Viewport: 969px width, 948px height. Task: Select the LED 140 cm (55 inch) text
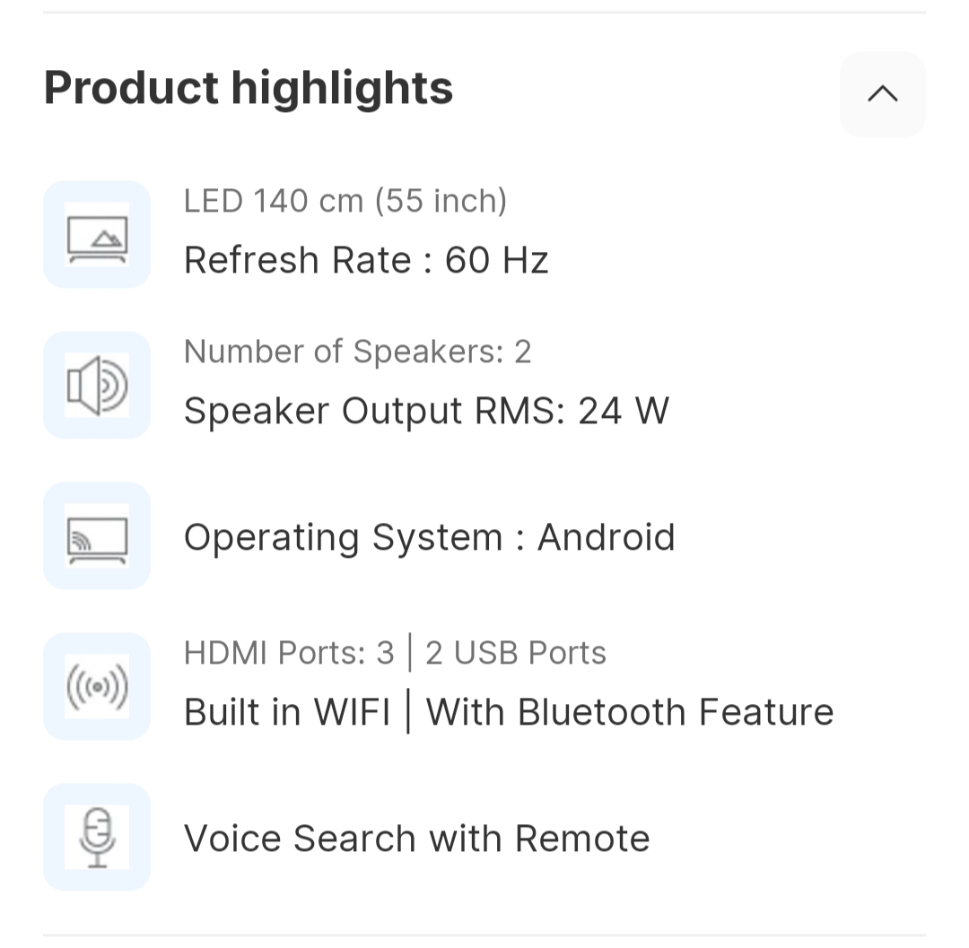coord(345,201)
